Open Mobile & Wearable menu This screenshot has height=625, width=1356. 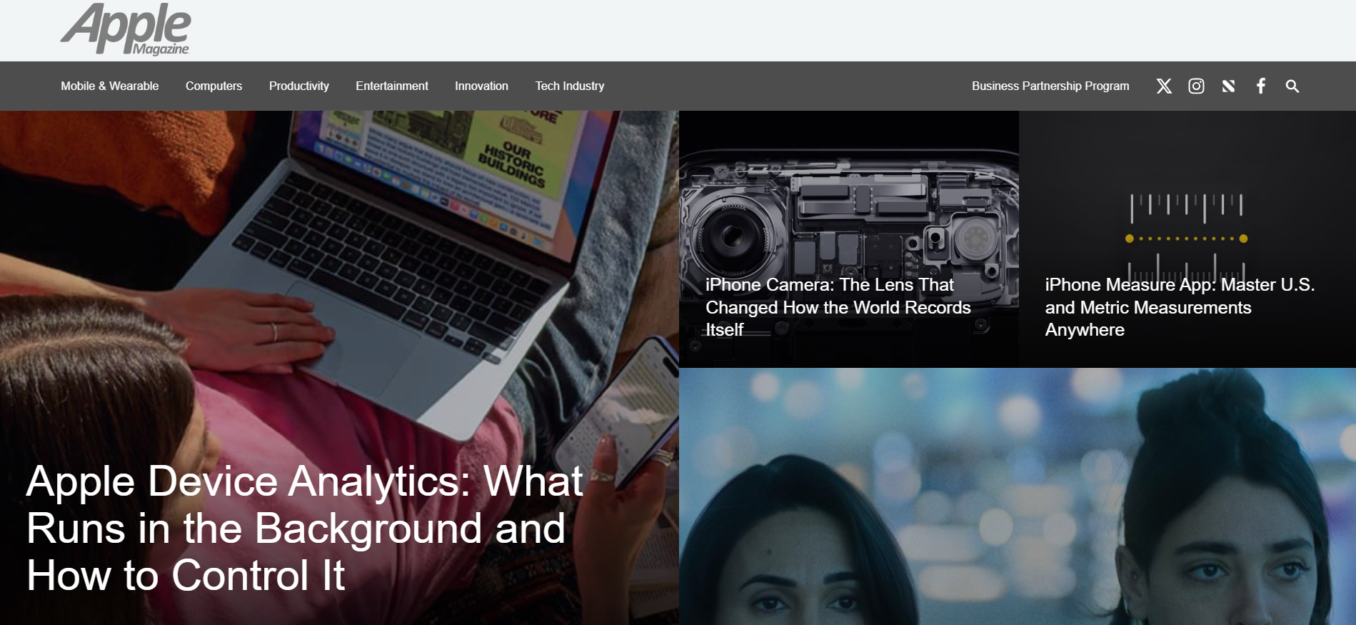coord(110,86)
